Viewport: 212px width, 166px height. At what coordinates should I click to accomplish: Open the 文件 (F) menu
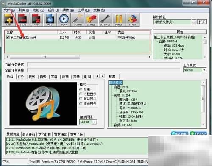(9, 10)
